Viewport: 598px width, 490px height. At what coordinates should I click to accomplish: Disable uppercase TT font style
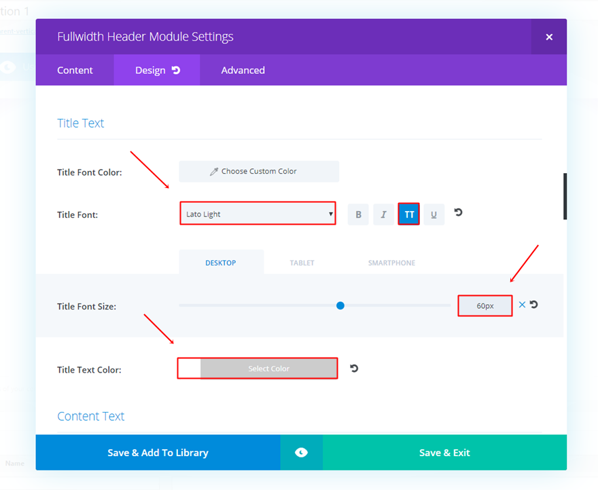click(x=409, y=214)
